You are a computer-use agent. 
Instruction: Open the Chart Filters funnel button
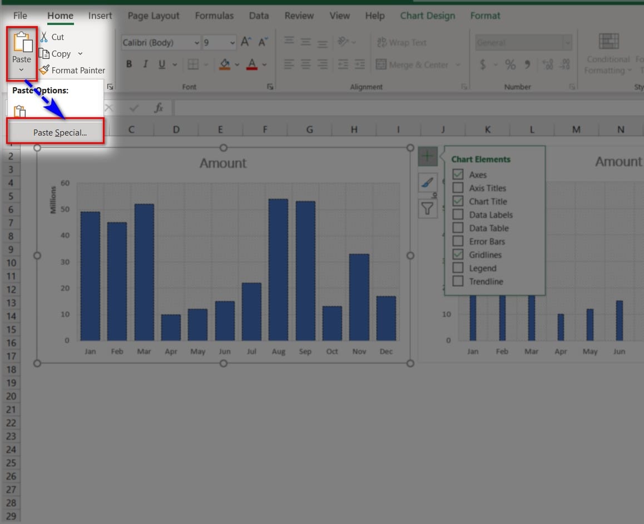(427, 208)
